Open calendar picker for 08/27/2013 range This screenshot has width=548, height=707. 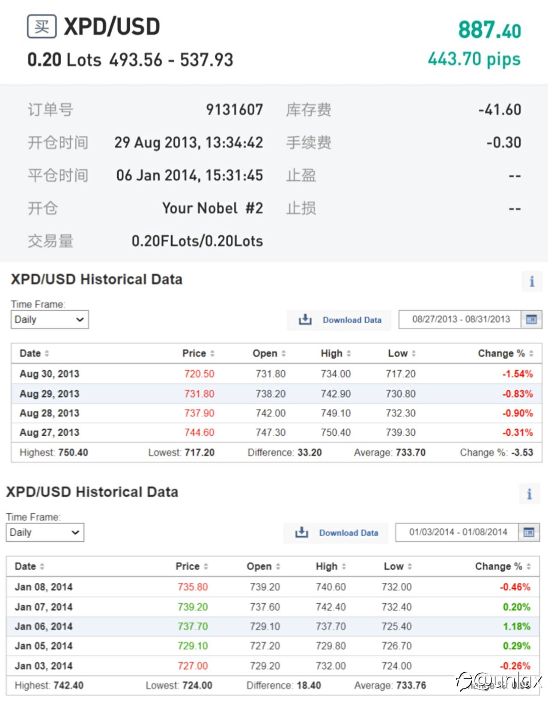[531, 320]
